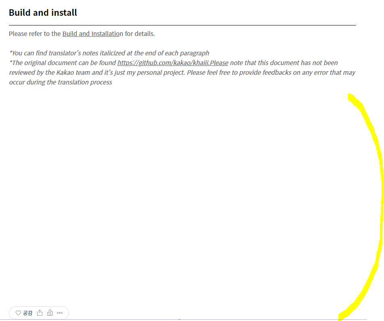Image resolution: width=384 pixels, height=321 pixels.
Task: Open the github.com/kakao/khaiii link
Action: (173, 63)
